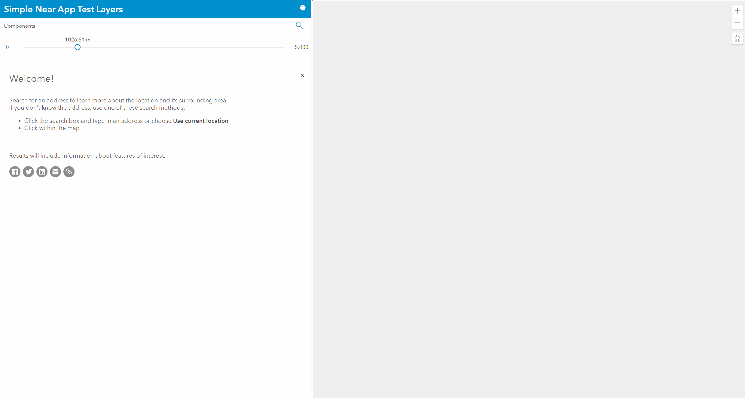The image size is (745, 398).
Task: Select the distance slider handle
Action: [x=77, y=47]
